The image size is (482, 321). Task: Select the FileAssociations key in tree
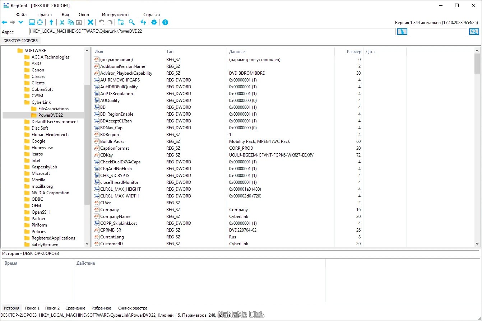[x=53, y=109]
